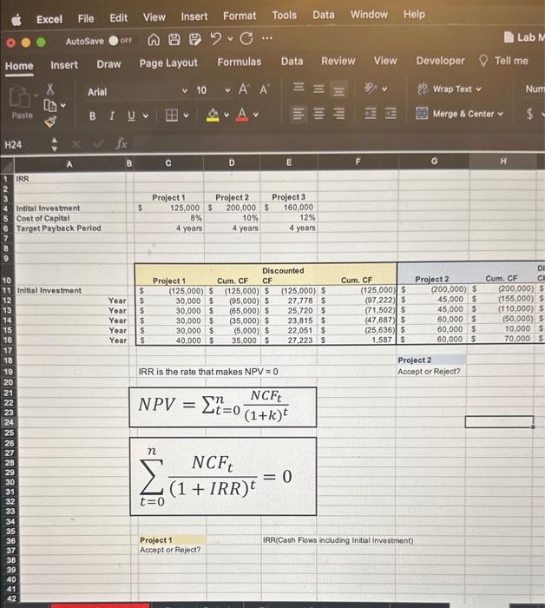Select column G header
545x608 pixels.
(x=434, y=161)
